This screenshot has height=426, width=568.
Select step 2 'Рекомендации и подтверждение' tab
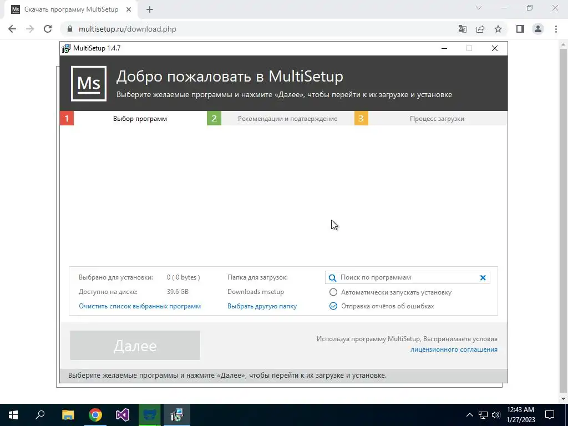[x=280, y=119]
